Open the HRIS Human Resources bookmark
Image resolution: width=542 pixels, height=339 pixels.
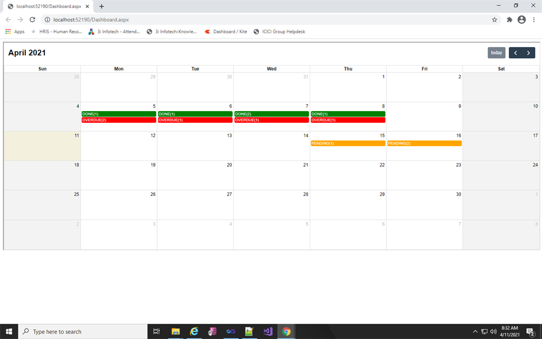[x=58, y=31]
